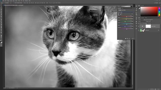This screenshot has height=90, width=161.
Task: Adjust the Reds slider
Action: pos(127,17)
